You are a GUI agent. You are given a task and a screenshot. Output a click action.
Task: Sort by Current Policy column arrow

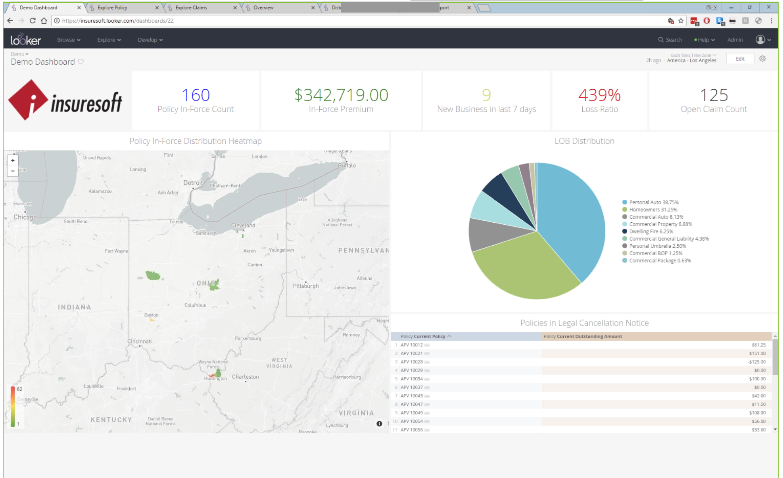pos(449,336)
